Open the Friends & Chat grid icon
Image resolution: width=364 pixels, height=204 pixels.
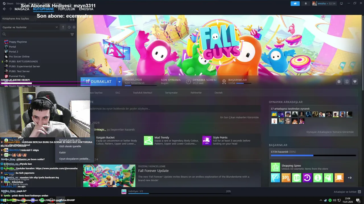click(x=359, y=192)
